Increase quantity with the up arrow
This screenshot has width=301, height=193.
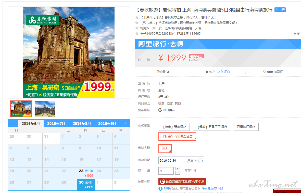tap(178, 169)
